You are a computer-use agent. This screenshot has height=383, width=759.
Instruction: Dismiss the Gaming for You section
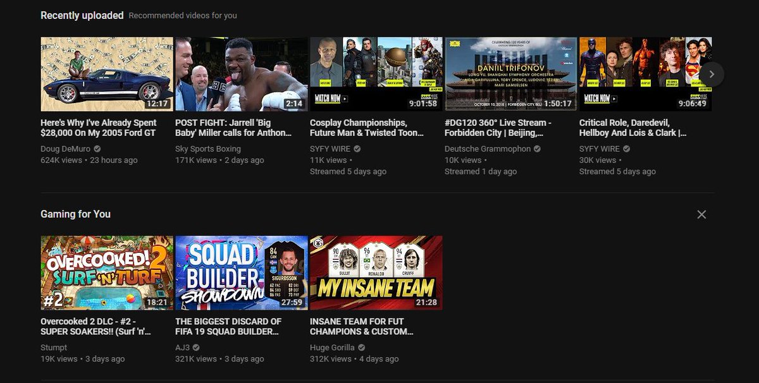pos(701,214)
